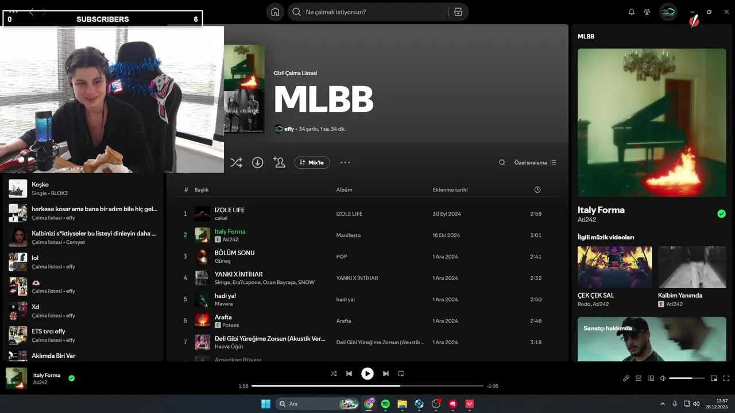Sort by the Albüm column
This screenshot has width=735, height=413.
coord(345,190)
